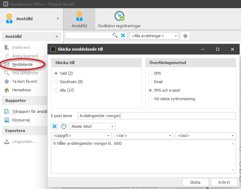Maximize the Skicka meddelande dialog

pyautogui.click(x=218, y=49)
